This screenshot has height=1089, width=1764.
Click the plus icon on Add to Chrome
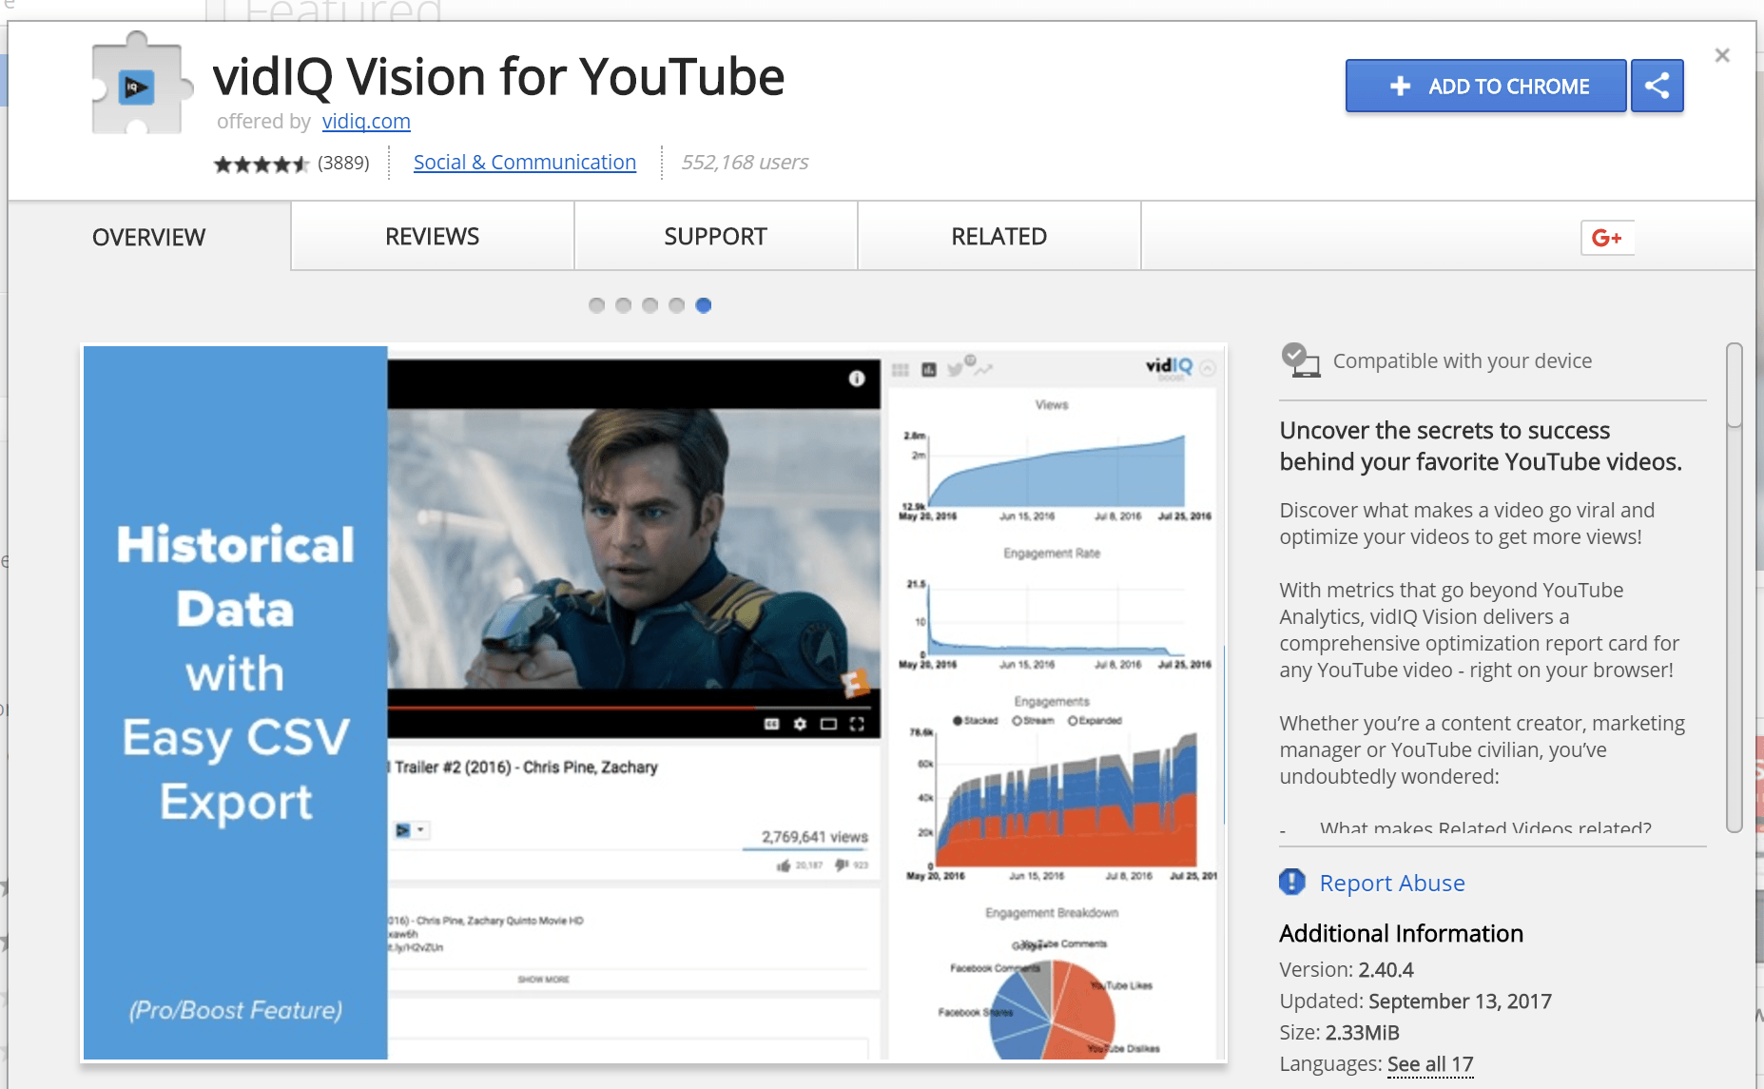(x=1400, y=87)
